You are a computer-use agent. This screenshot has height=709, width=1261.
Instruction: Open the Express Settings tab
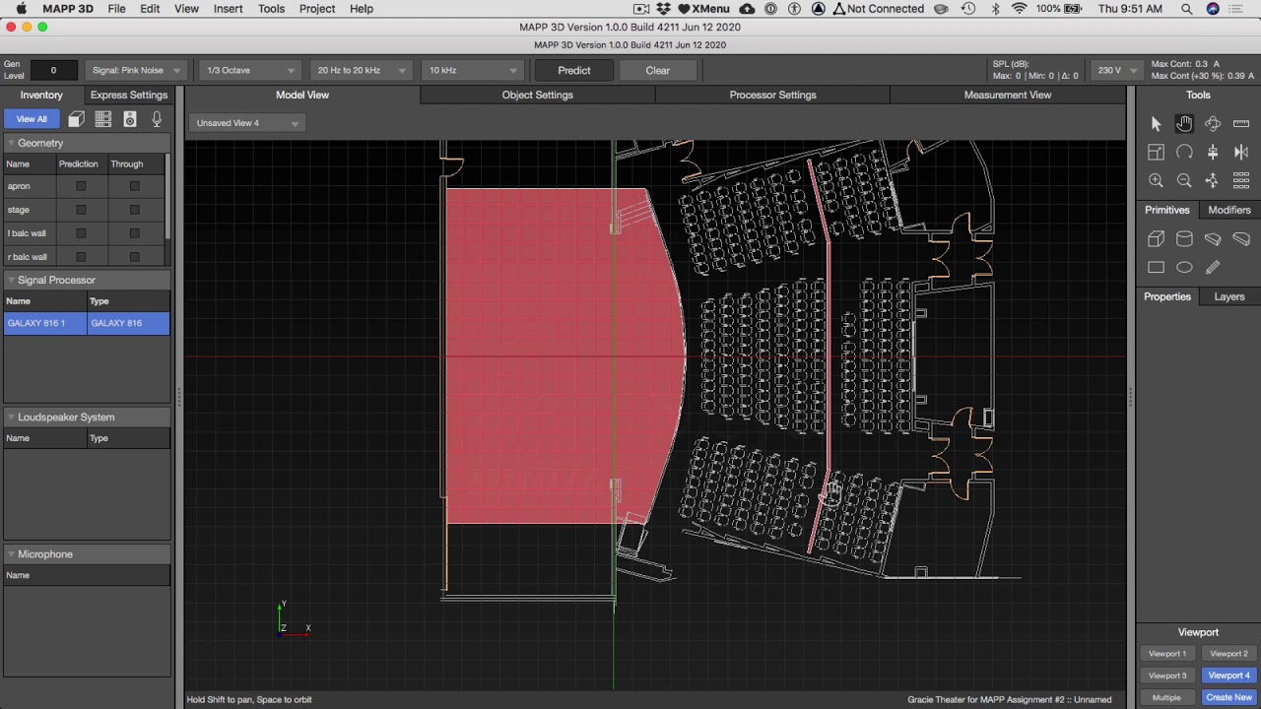129,95
